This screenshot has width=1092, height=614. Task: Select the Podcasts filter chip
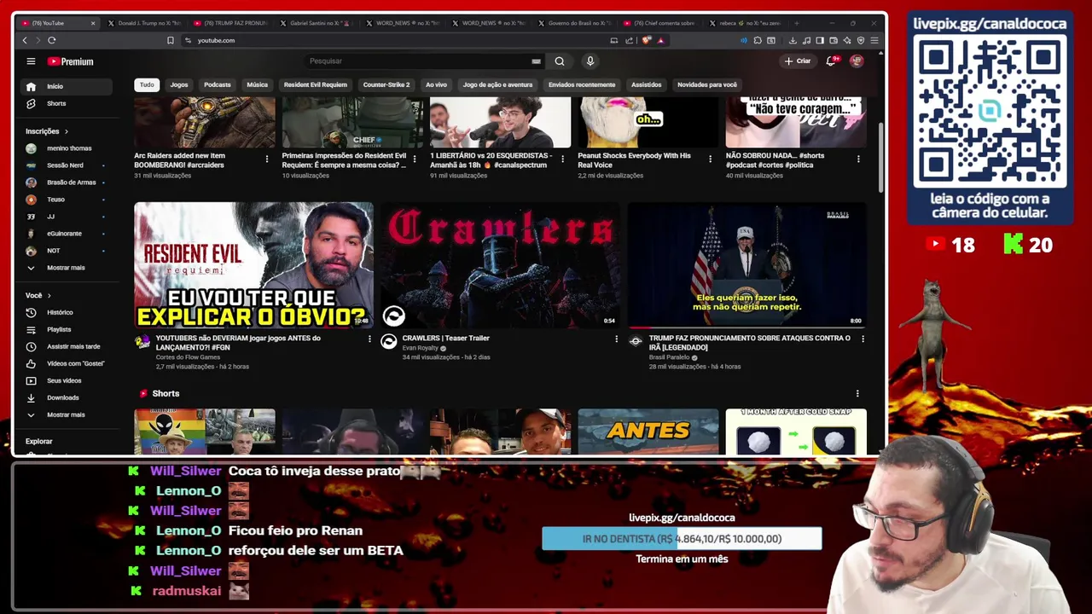[218, 84]
